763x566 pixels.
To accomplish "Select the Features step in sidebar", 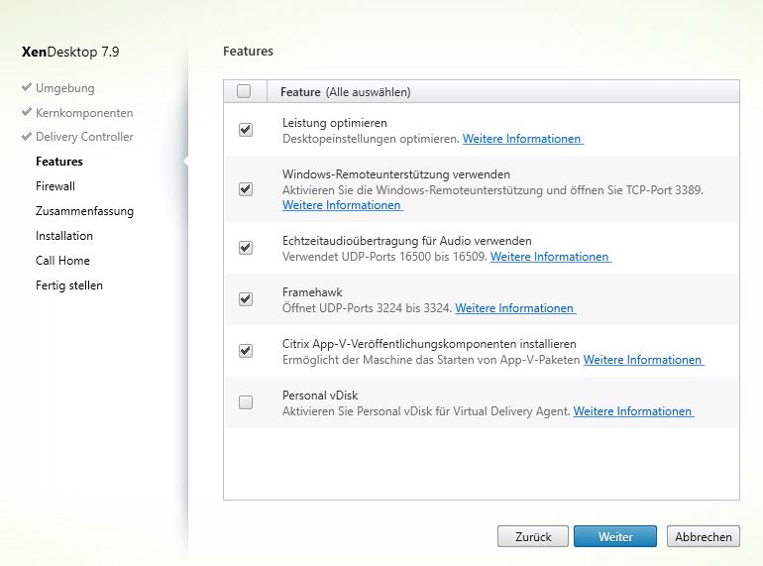I will [x=59, y=162].
